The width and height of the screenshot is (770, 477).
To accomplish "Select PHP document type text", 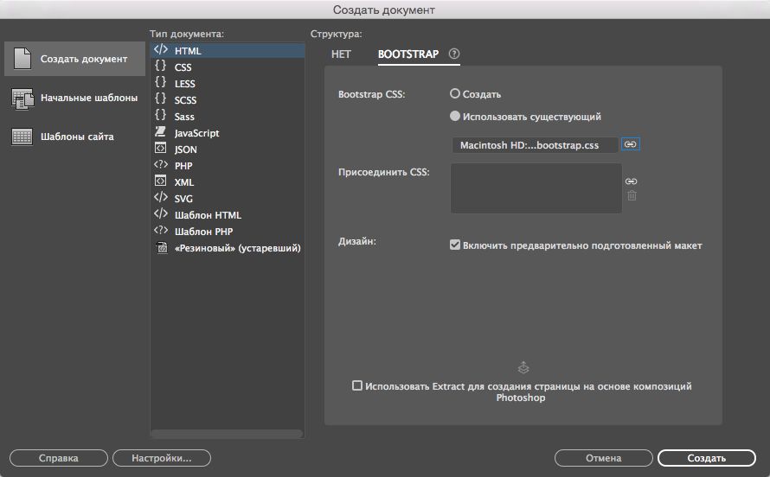I will tap(183, 166).
